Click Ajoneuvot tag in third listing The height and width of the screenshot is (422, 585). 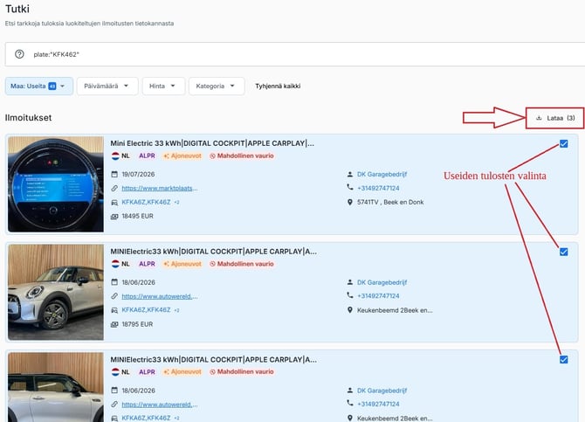click(182, 371)
